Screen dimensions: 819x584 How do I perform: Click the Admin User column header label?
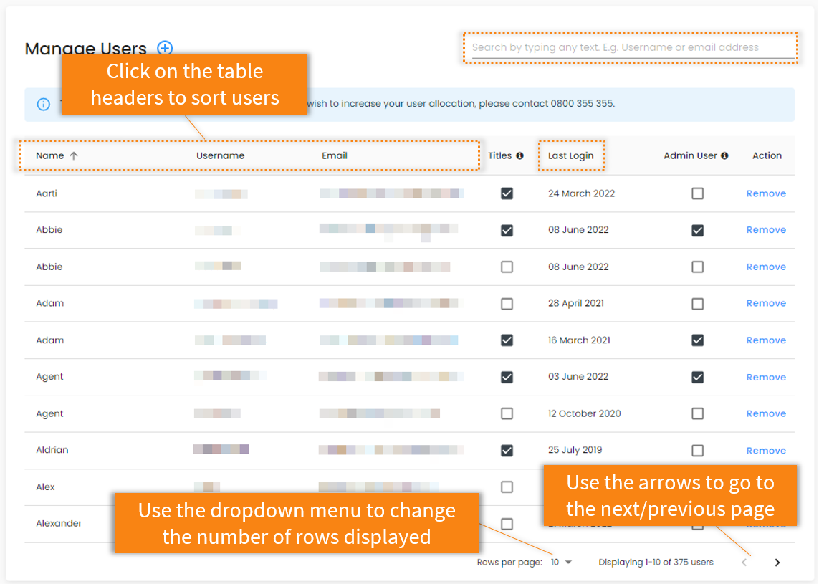pyautogui.click(x=690, y=155)
